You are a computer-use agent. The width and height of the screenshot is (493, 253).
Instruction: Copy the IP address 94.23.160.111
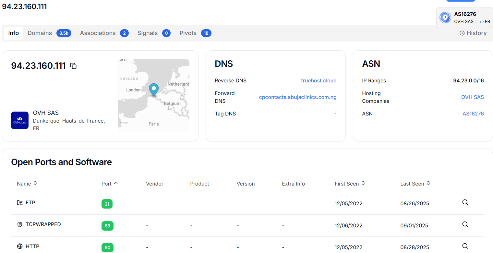74,66
